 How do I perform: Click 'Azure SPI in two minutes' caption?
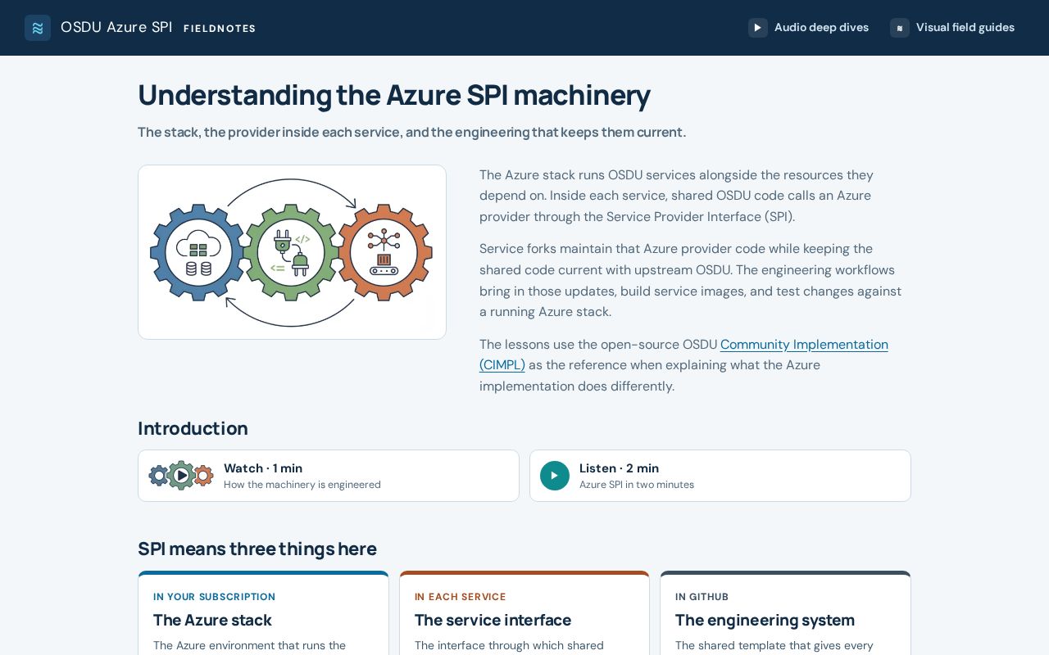[637, 485]
